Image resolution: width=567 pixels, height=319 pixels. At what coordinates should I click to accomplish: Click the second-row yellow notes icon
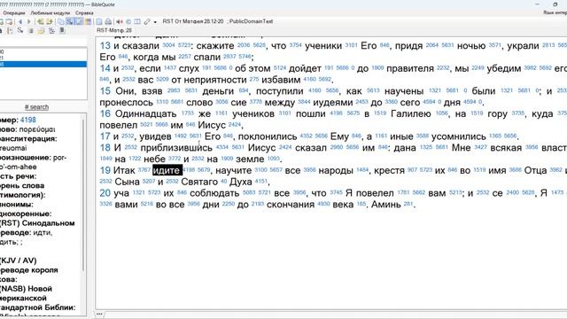point(41,31)
